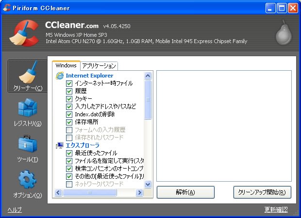This screenshot has width=301, height=218.
Task: Open the Cleaner (クリーナー) section
Action: pos(27,76)
